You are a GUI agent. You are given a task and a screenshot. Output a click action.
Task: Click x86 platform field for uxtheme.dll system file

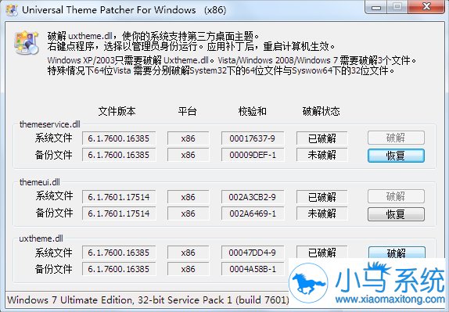point(189,253)
